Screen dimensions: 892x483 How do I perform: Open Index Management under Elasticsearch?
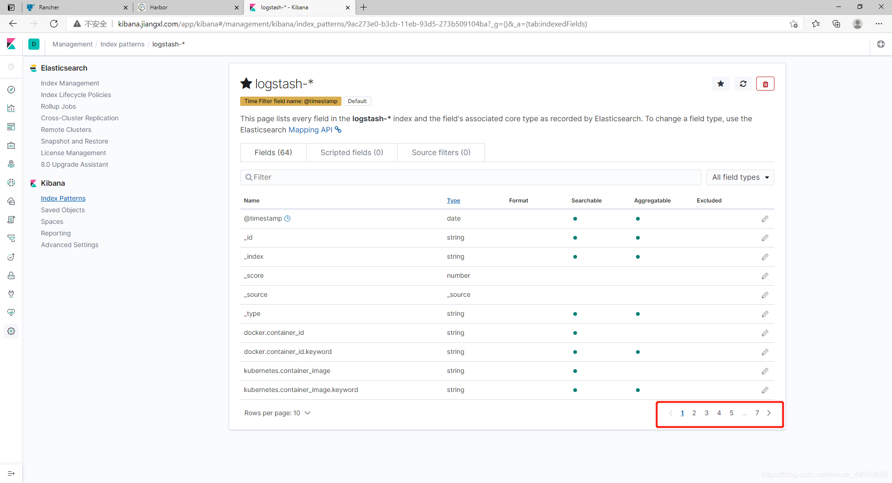coord(70,83)
